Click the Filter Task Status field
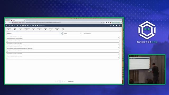The height and width of the screenshot is (95, 169). click(x=101, y=34)
